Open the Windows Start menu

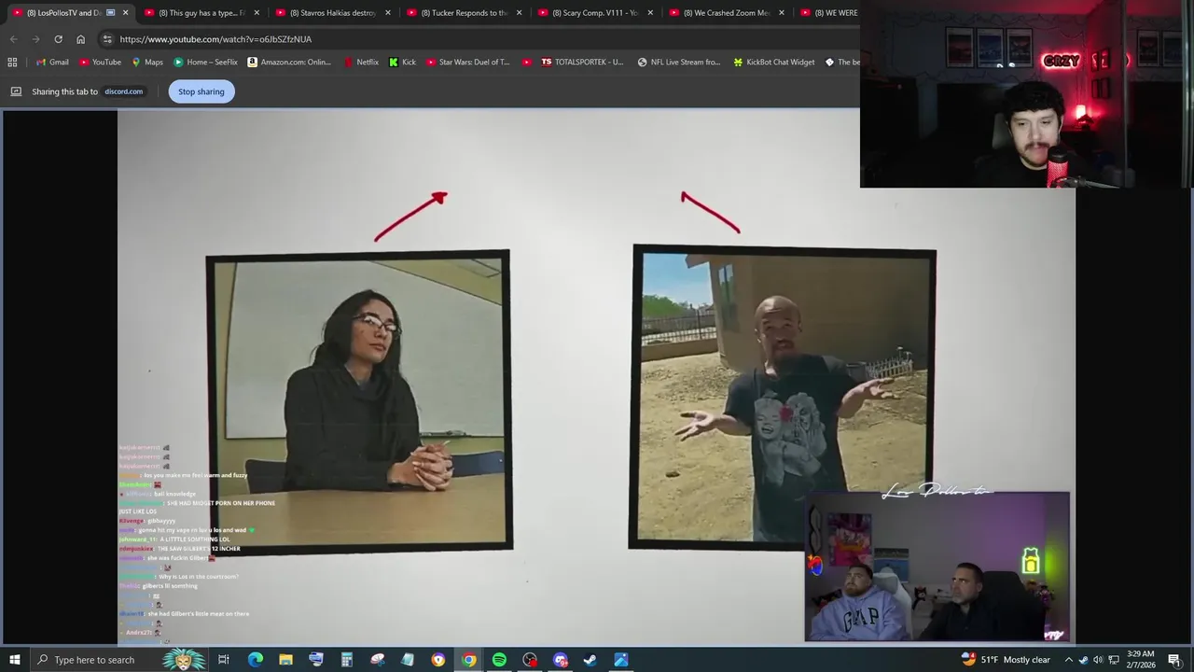coord(14,660)
